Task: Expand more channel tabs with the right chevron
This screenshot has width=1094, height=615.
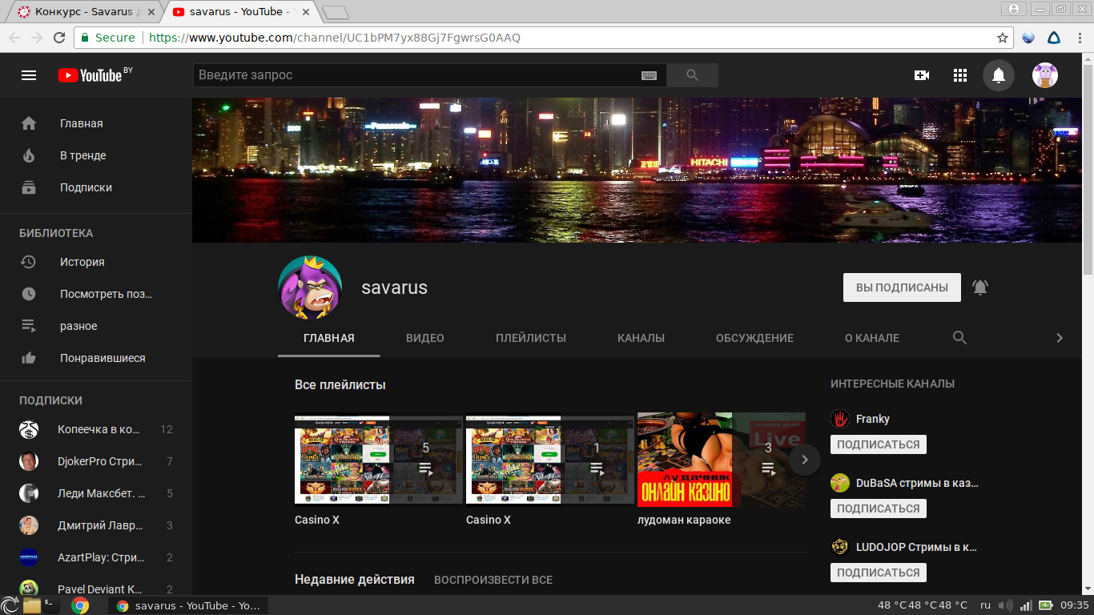Action: click(1059, 337)
